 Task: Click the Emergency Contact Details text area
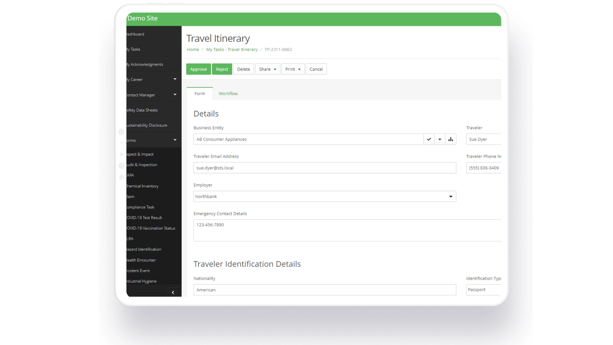[347, 230]
